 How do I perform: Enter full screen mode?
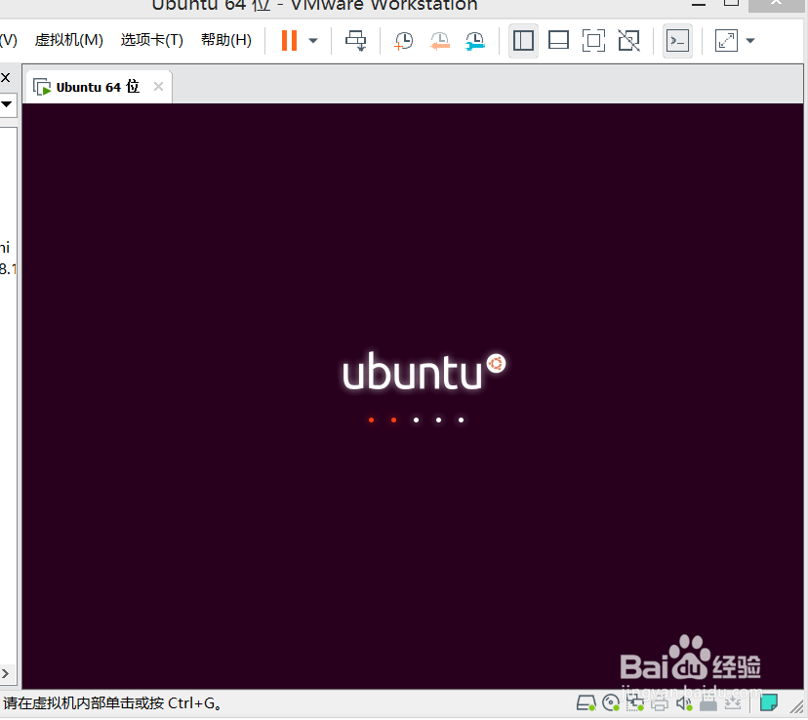click(x=593, y=41)
